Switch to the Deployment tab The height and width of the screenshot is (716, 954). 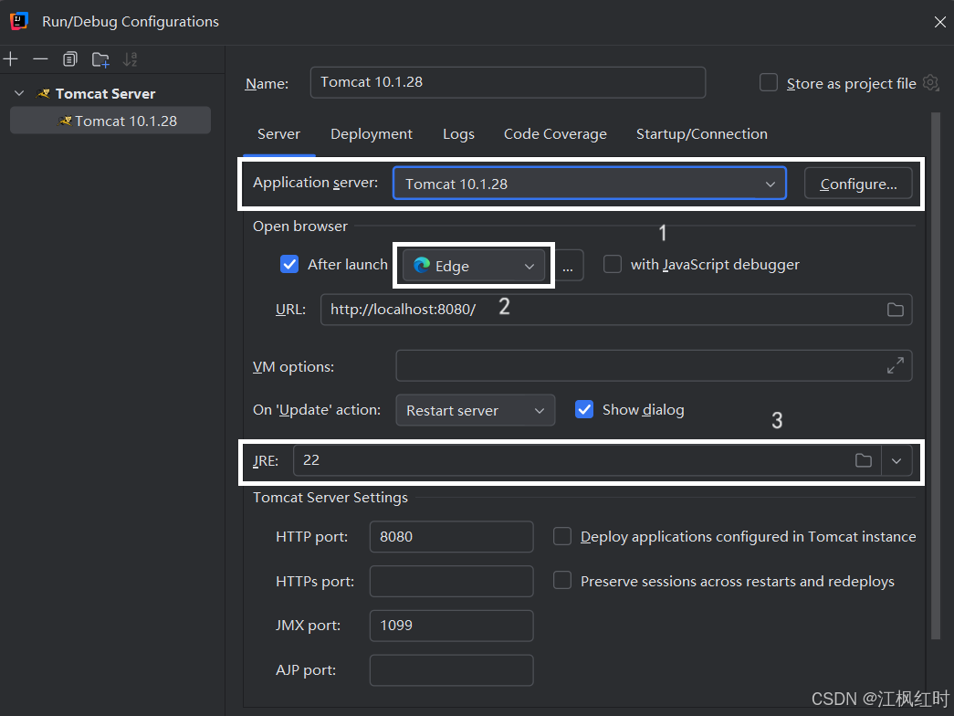tap(372, 134)
